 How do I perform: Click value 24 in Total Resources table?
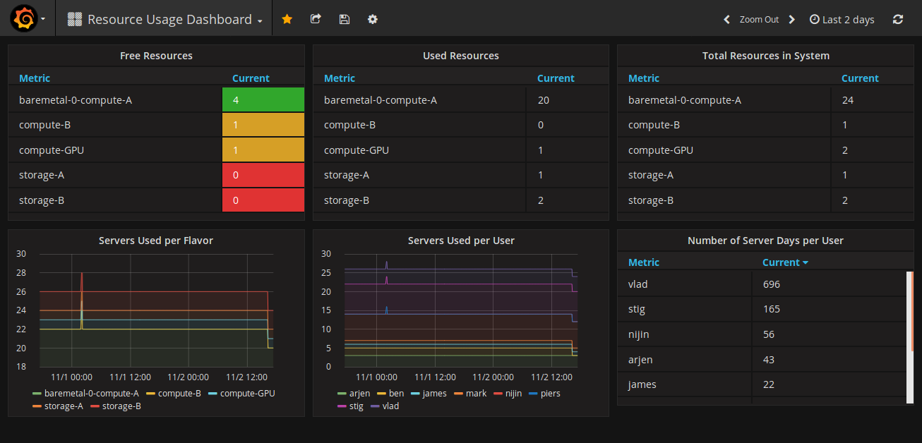click(848, 100)
